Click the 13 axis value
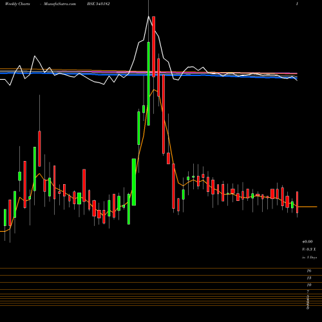 coord(309,278)
